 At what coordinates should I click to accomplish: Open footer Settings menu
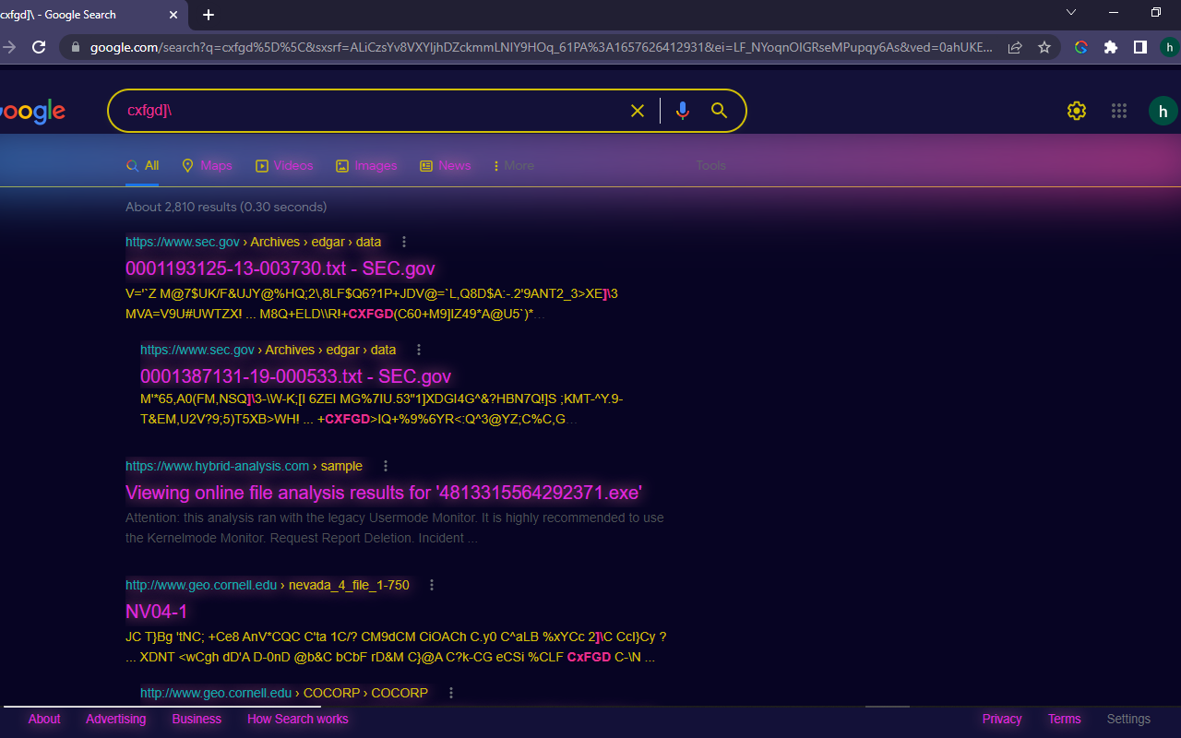point(1128,719)
